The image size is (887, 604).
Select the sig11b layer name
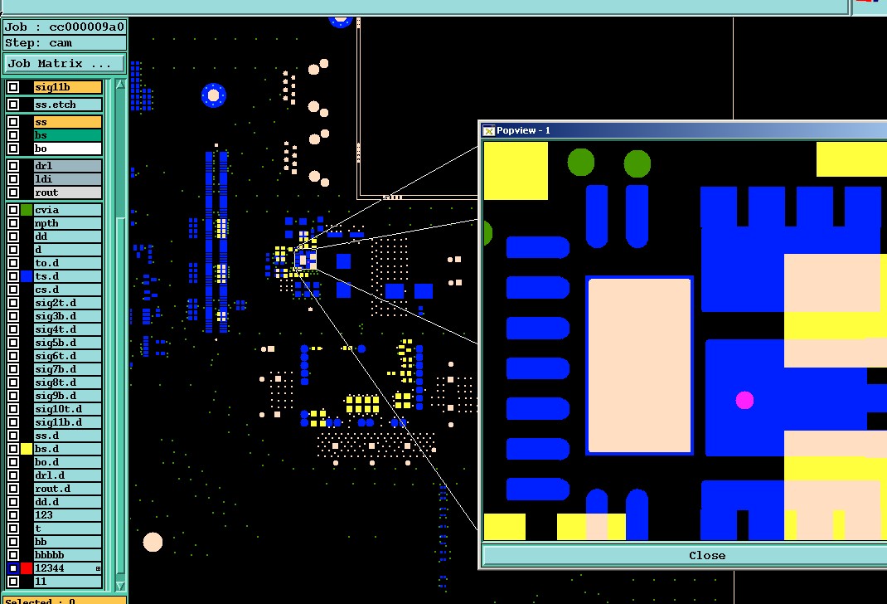coord(68,87)
